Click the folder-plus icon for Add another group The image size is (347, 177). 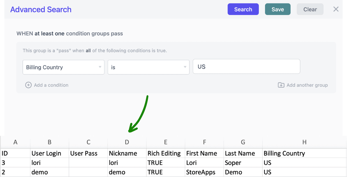281,85
